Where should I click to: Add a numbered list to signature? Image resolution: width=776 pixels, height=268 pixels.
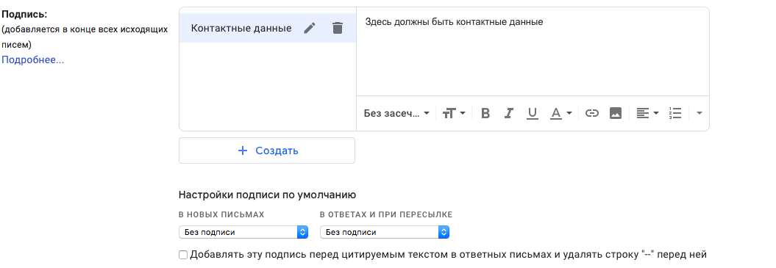[675, 113]
